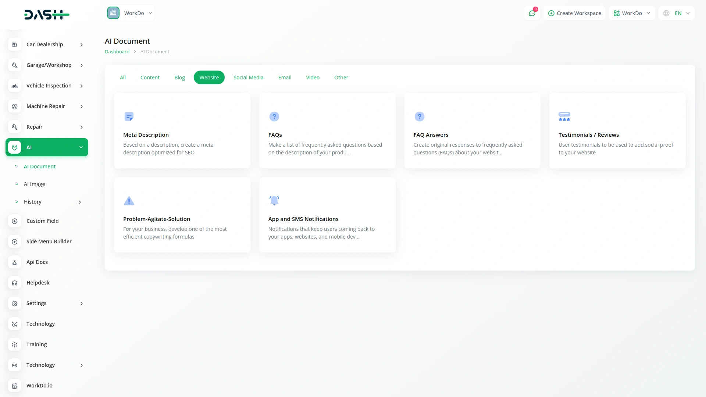Click the notification bell icon
This screenshot has width=706, height=397.
[x=274, y=200]
